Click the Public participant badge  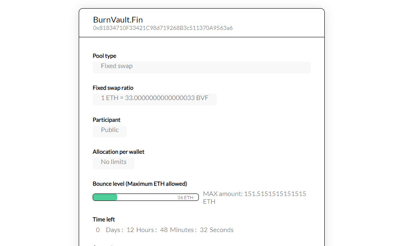coord(109,131)
